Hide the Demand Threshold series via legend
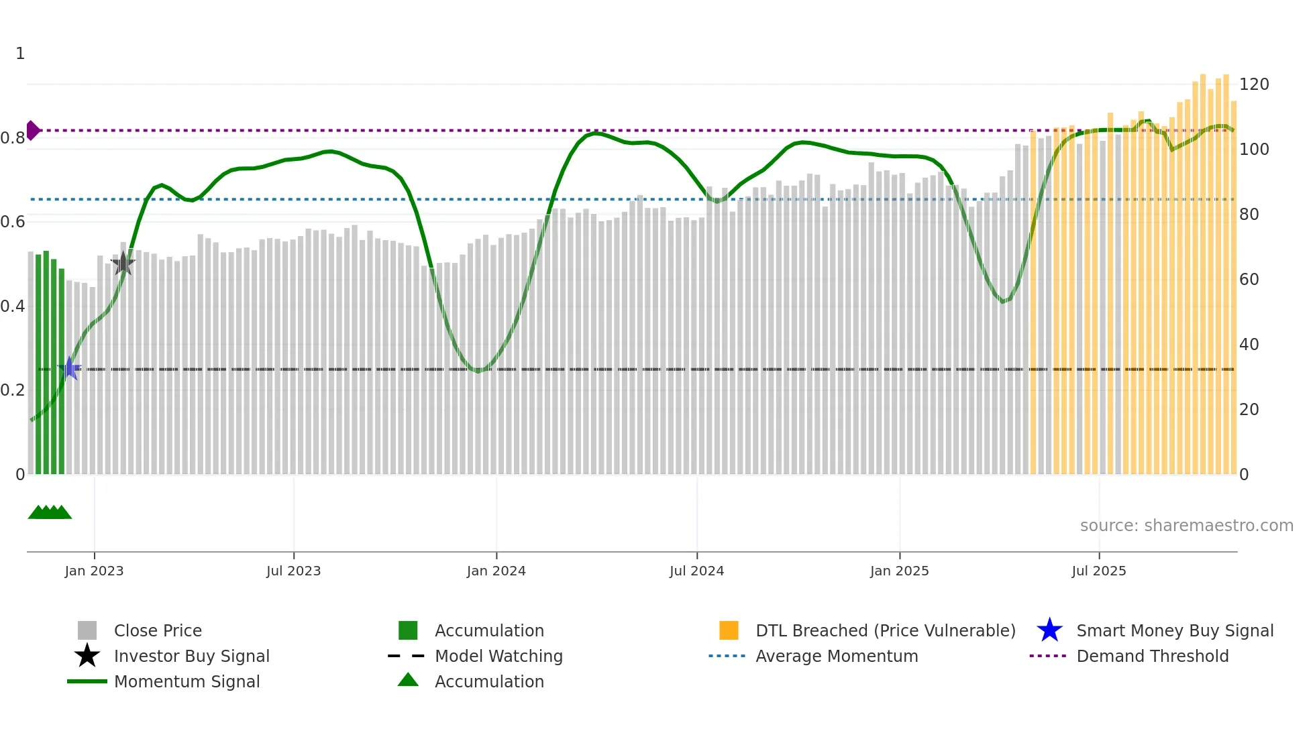Viewport: 1315px width, 739px height. coord(1152,656)
